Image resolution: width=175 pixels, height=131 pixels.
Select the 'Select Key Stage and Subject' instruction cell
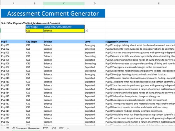click(x=31, y=23)
